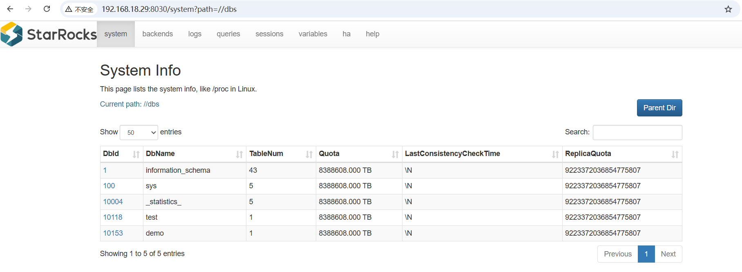
Task: Click the Parent Dir button
Action: (659, 108)
